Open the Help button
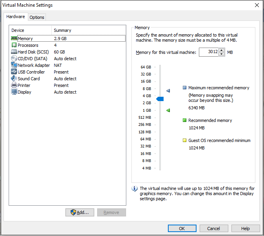 pos(246,229)
